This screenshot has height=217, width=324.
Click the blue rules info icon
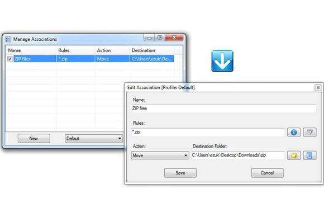[x=294, y=132]
